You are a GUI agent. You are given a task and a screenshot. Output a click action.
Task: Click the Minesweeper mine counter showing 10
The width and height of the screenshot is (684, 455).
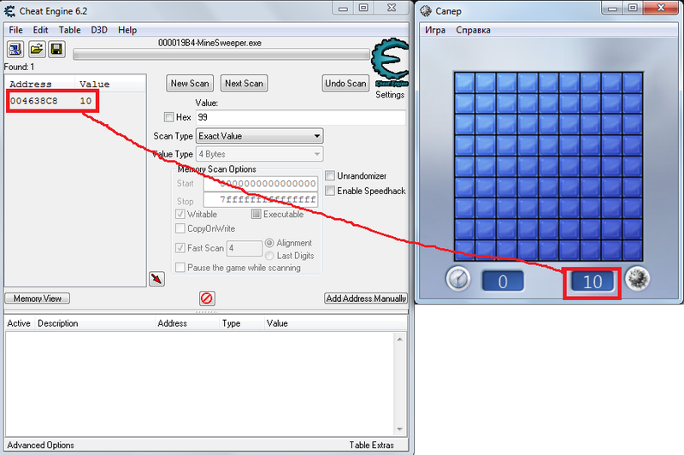click(x=592, y=282)
